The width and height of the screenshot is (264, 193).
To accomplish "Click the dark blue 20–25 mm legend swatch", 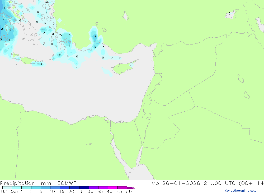I will tap(74, 188).
